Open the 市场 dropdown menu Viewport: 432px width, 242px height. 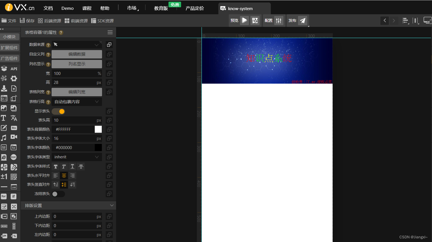[133, 8]
